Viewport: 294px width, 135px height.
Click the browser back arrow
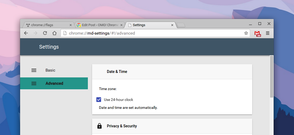(26, 33)
